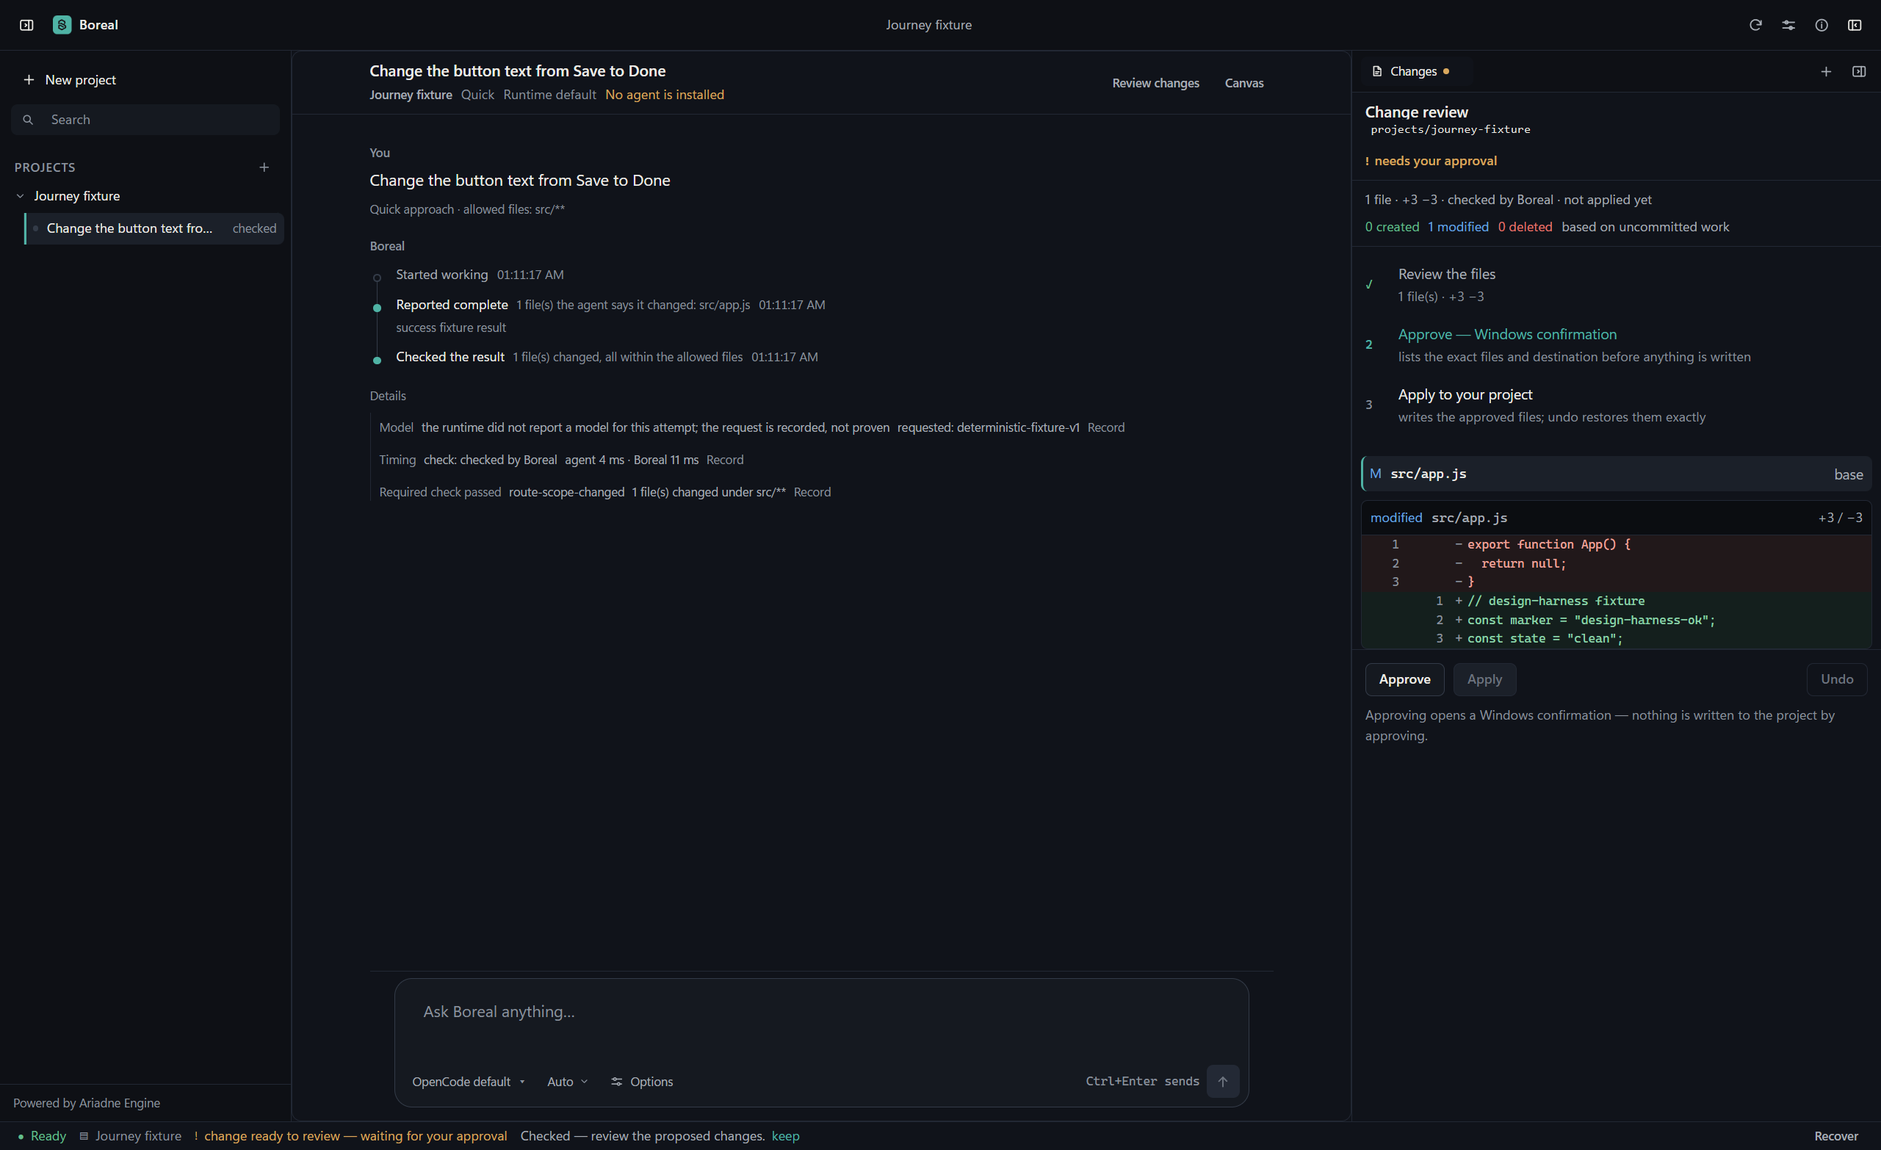The height and width of the screenshot is (1150, 1881).
Task: Click the Boreal logo icon
Action: pyautogui.click(x=62, y=25)
